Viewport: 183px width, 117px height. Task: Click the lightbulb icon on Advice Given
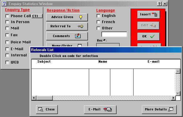pos(81,17)
